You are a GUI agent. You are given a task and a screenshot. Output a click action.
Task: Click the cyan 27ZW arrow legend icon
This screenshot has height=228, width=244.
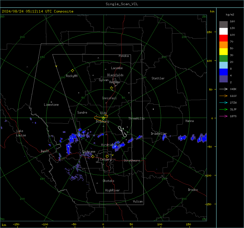(223, 102)
